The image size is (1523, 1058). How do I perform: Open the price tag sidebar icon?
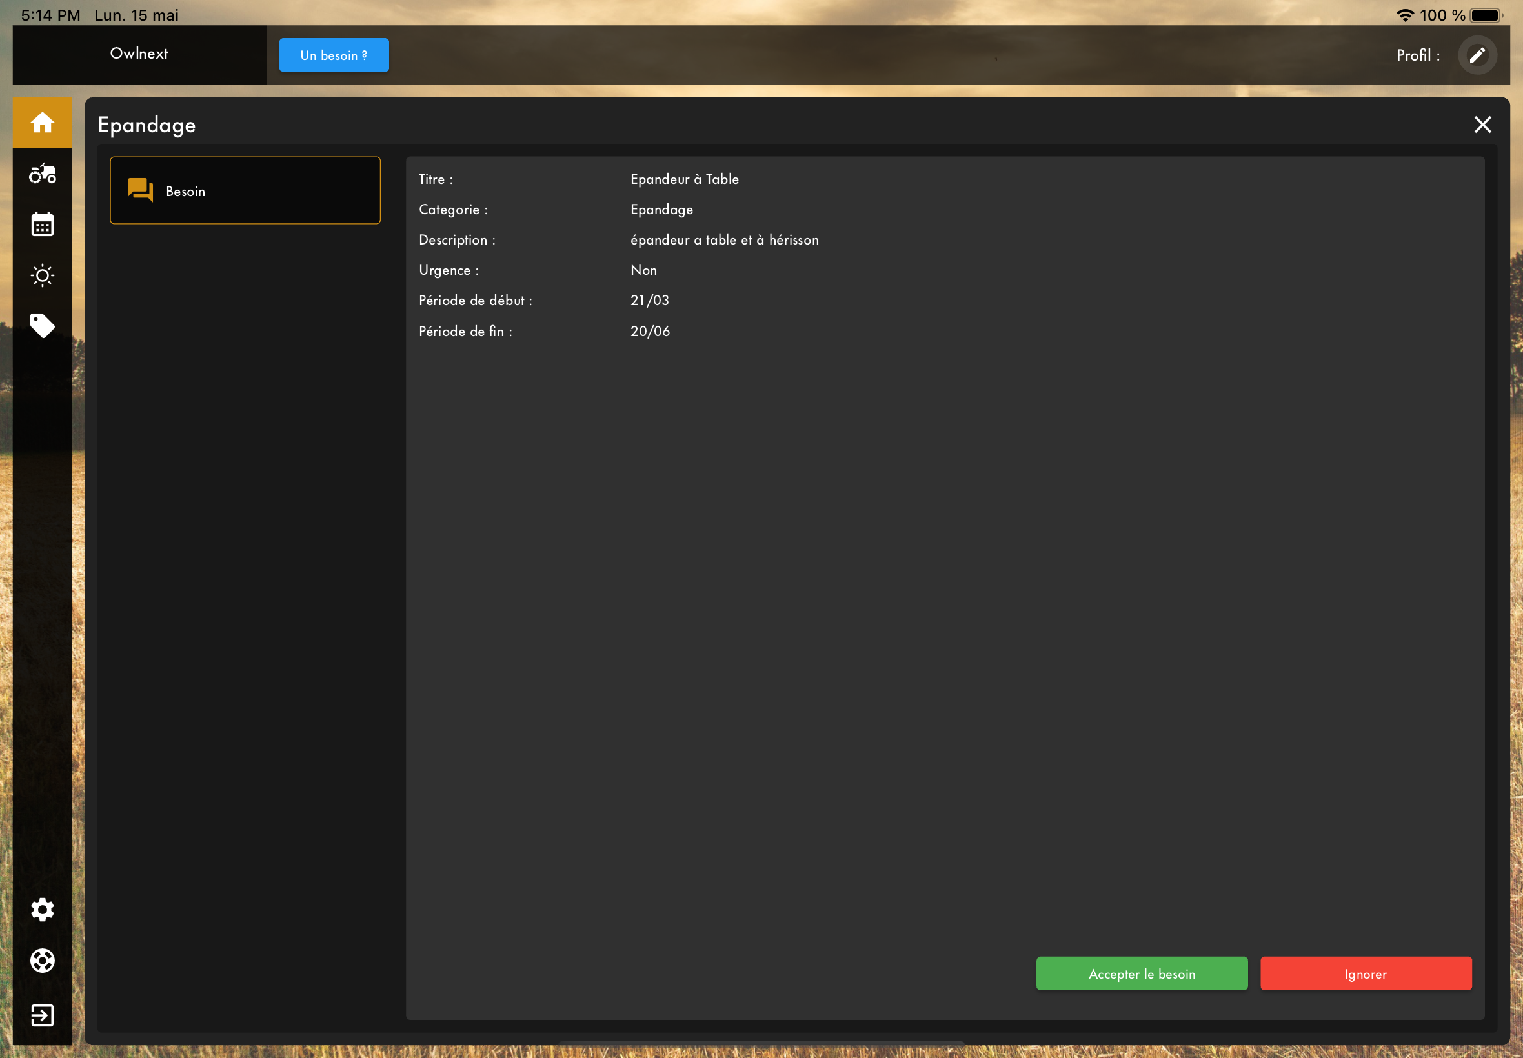tap(43, 326)
